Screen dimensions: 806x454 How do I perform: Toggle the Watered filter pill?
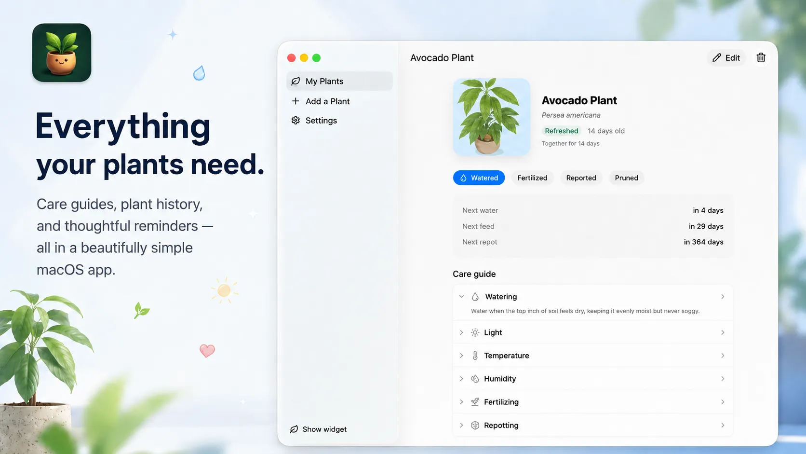(479, 178)
